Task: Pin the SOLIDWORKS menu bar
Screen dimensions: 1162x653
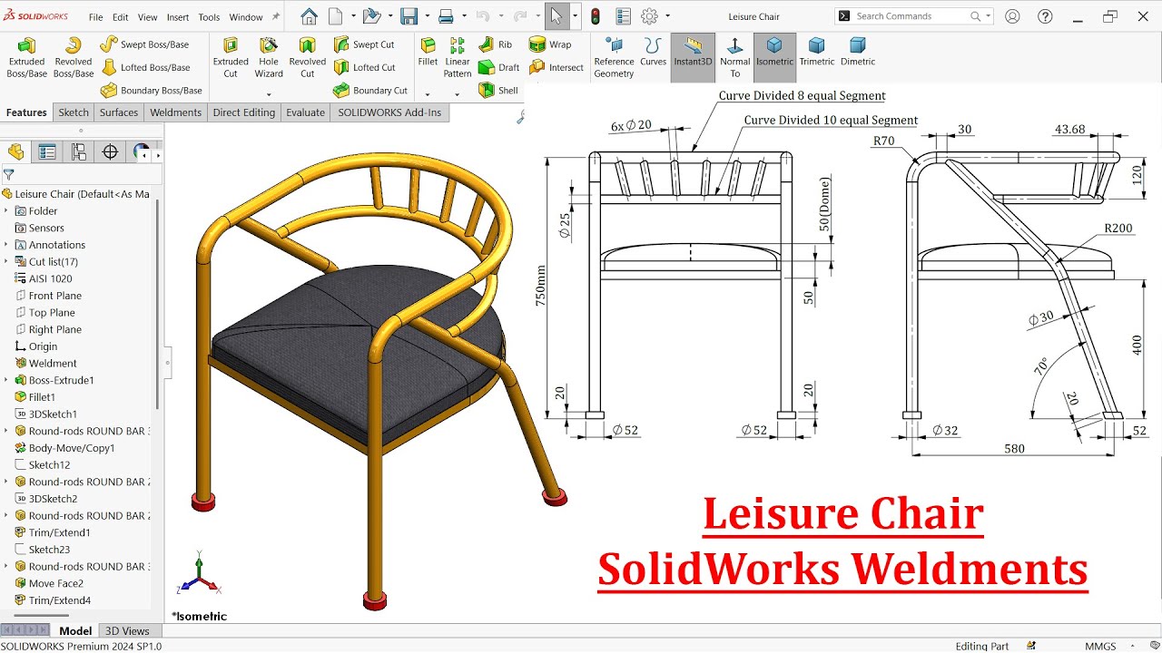Action: [x=275, y=16]
